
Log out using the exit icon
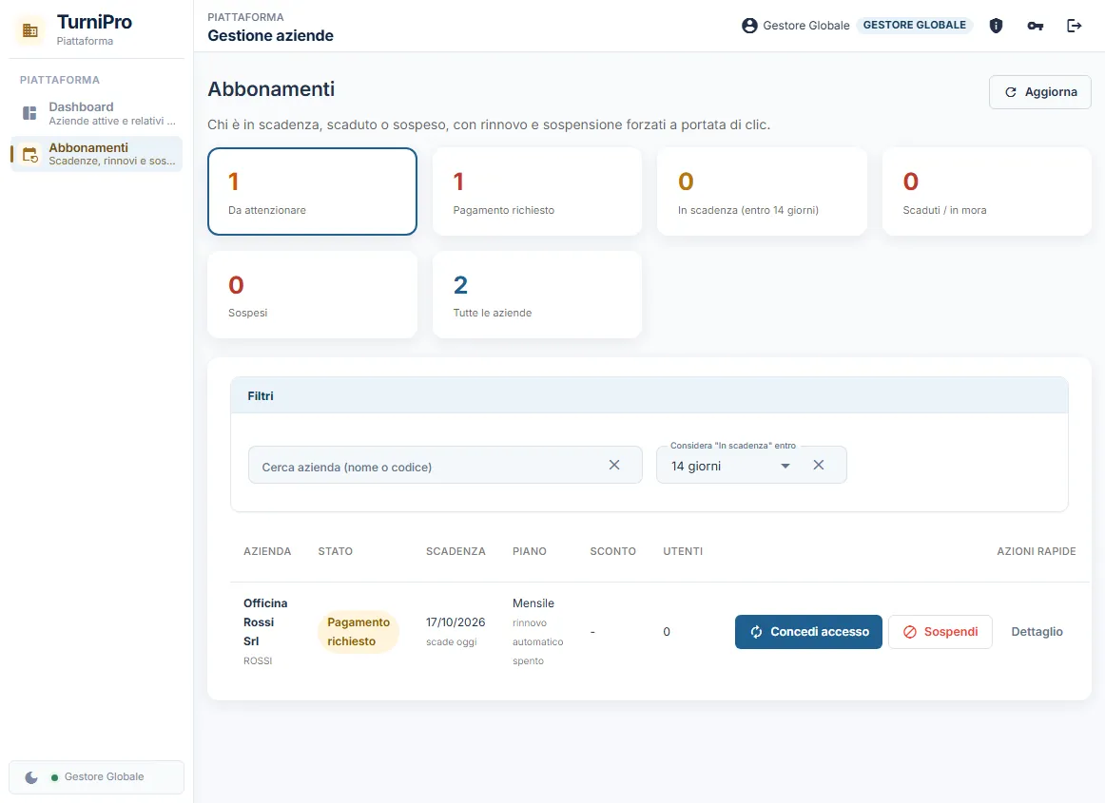pyautogui.click(x=1074, y=26)
